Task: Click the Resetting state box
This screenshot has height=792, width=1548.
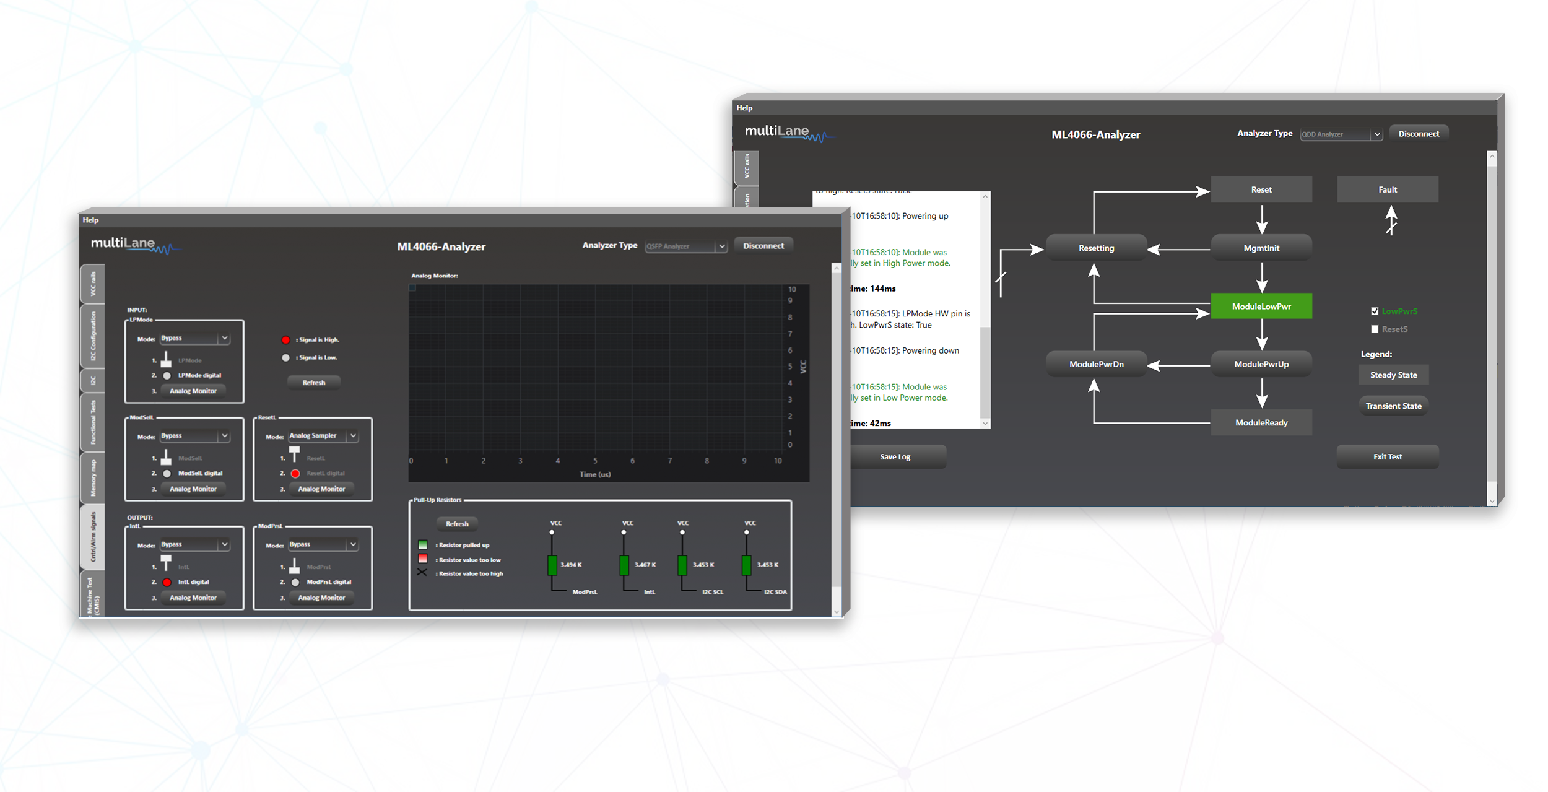Action: (1097, 248)
